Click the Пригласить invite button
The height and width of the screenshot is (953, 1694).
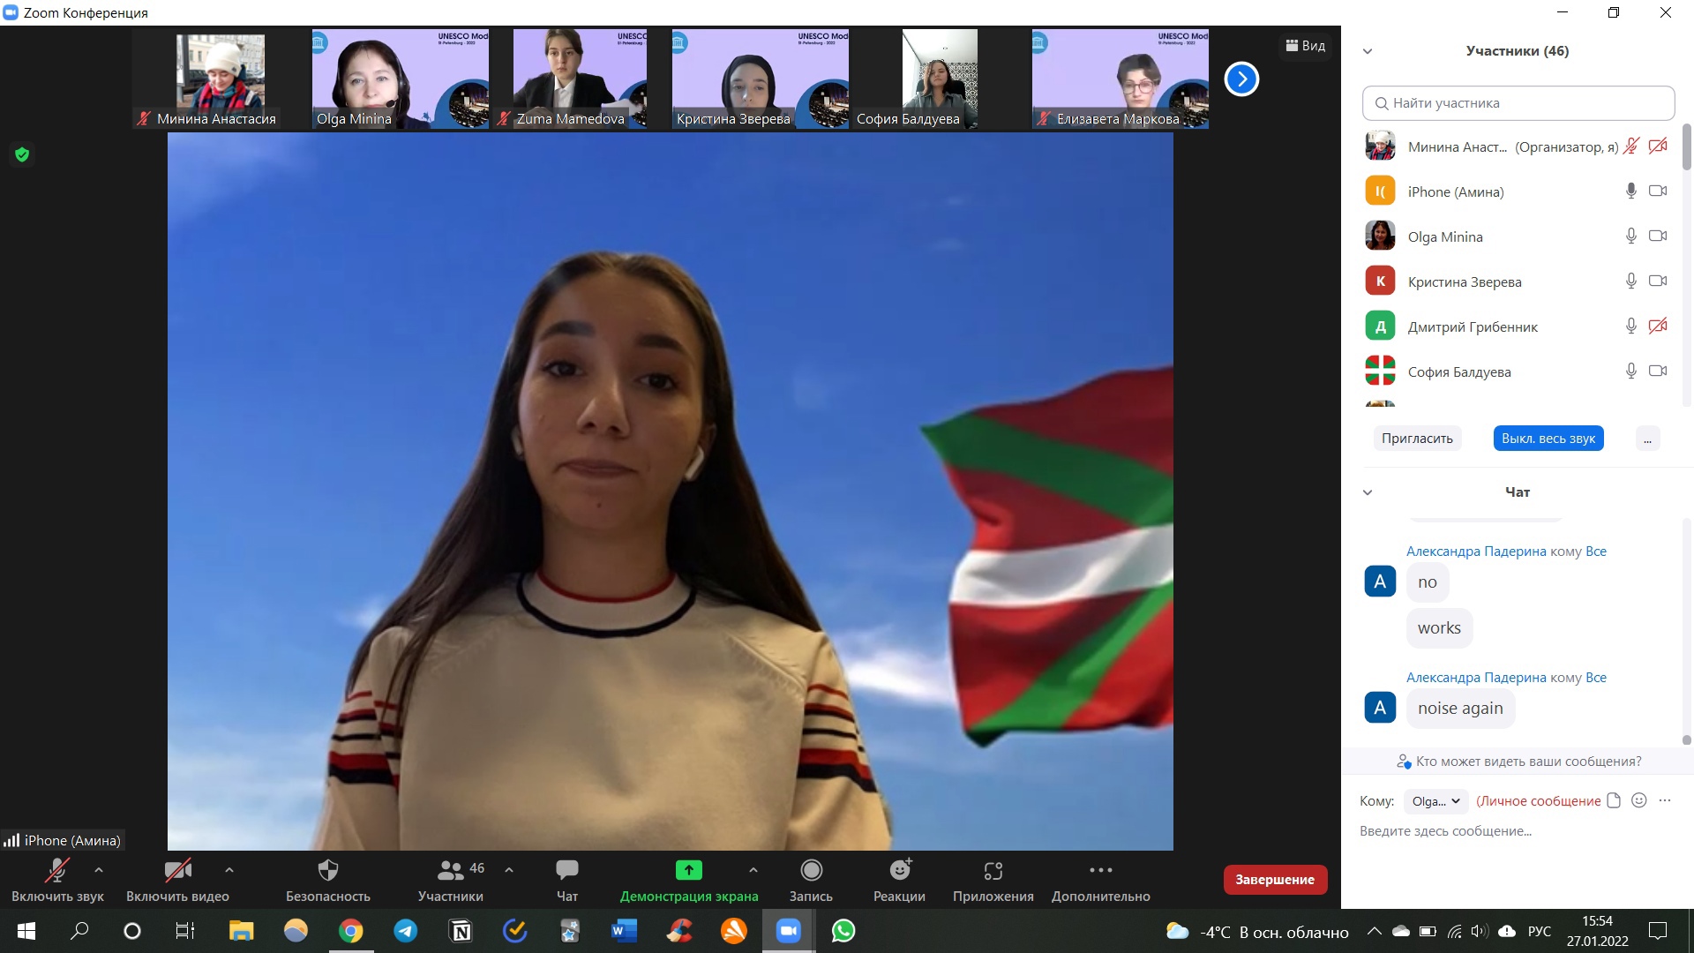pyautogui.click(x=1417, y=439)
